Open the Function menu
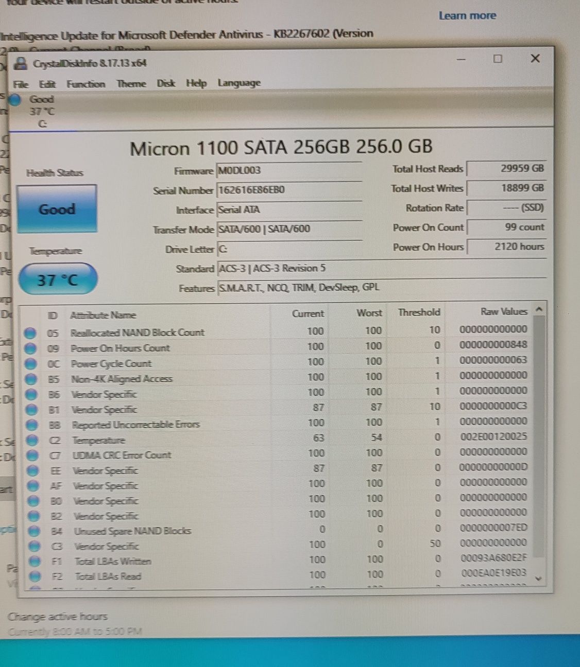Screen dimensions: 580x667 [x=86, y=84]
